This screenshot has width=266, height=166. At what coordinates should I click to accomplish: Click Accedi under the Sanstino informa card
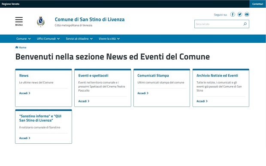pyautogui.click(x=24, y=138)
